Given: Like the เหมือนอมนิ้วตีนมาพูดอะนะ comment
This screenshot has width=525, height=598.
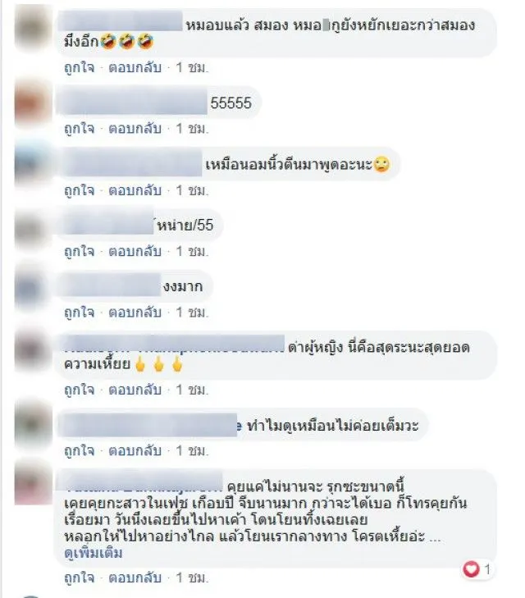Looking at the screenshot, I should (80, 190).
